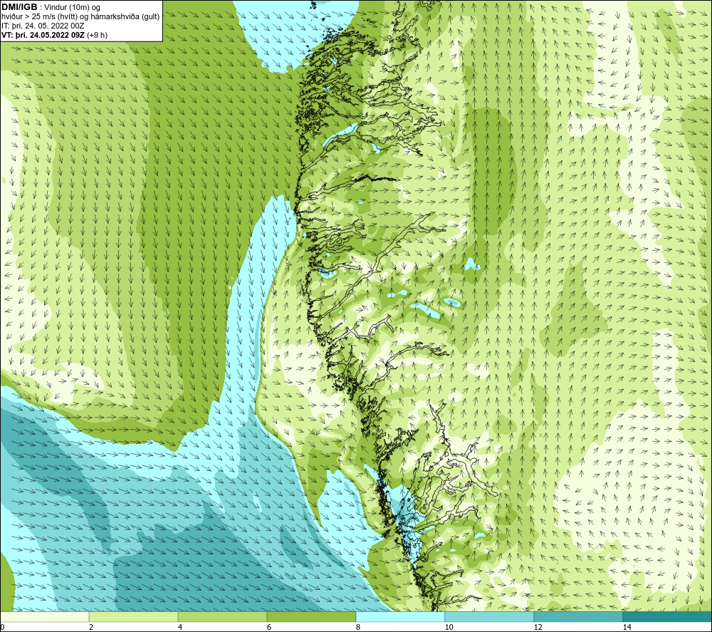Click the 0–2 m/s pale color swatch

44,616
